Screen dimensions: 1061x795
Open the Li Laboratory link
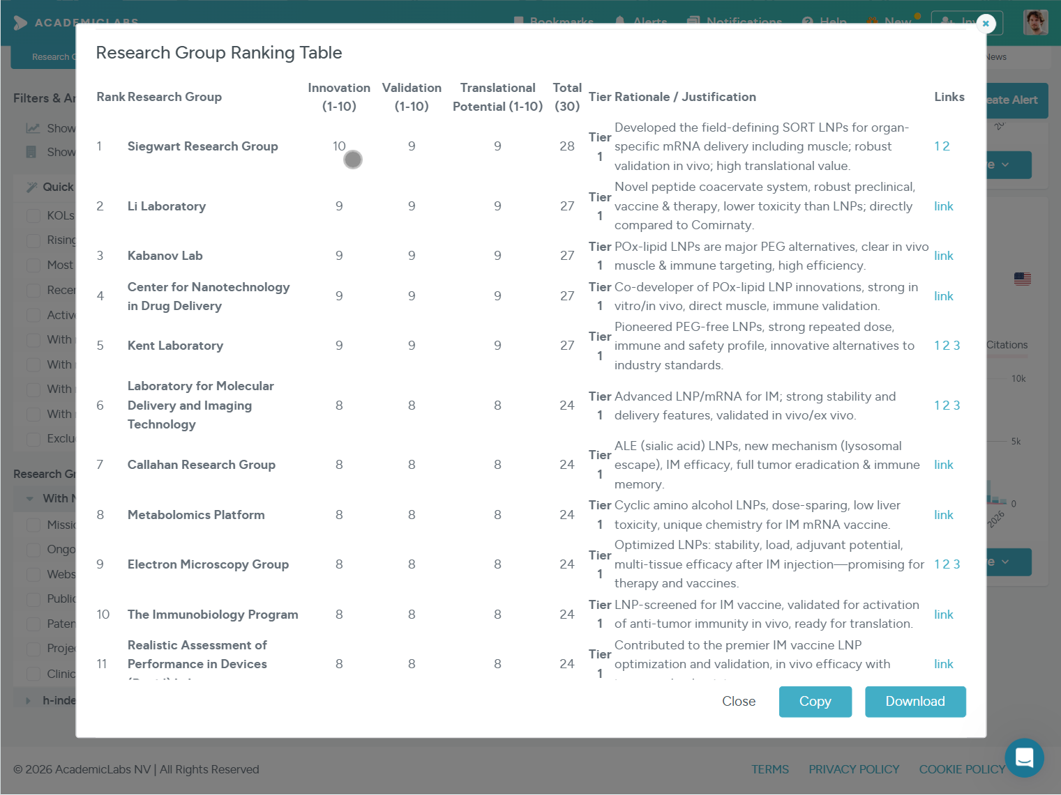pyautogui.click(x=944, y=206)
